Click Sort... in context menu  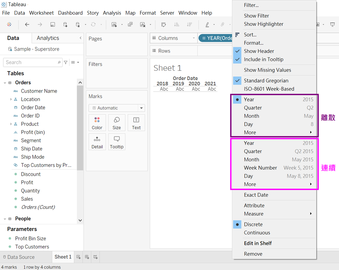point(274,34)
